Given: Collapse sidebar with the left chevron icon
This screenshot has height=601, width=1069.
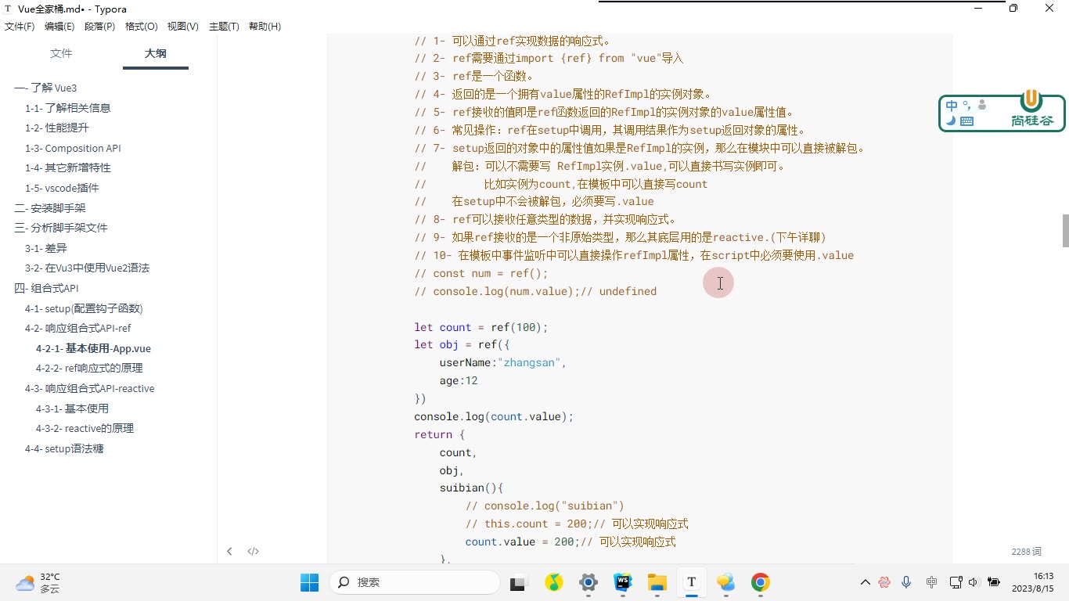Looking at the screenshot, I should click(229, 551).
